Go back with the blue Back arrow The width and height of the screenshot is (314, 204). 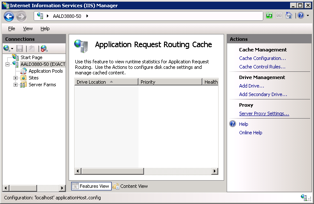[x=9, y=17]
